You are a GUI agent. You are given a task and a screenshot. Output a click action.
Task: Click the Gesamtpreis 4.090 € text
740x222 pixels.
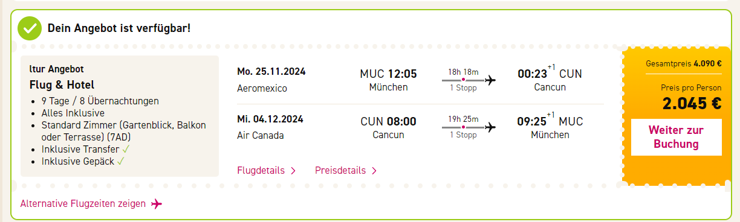click(x=684, y=63)
